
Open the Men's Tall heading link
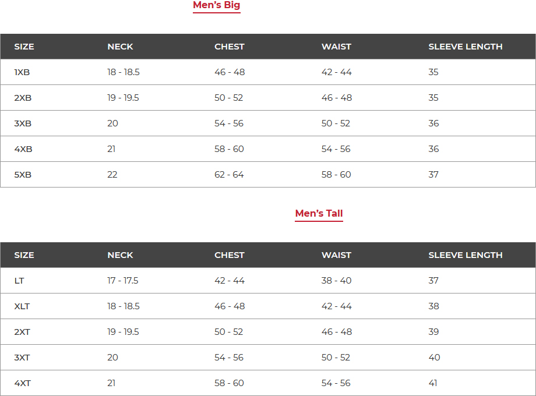(x=319, y=214)
